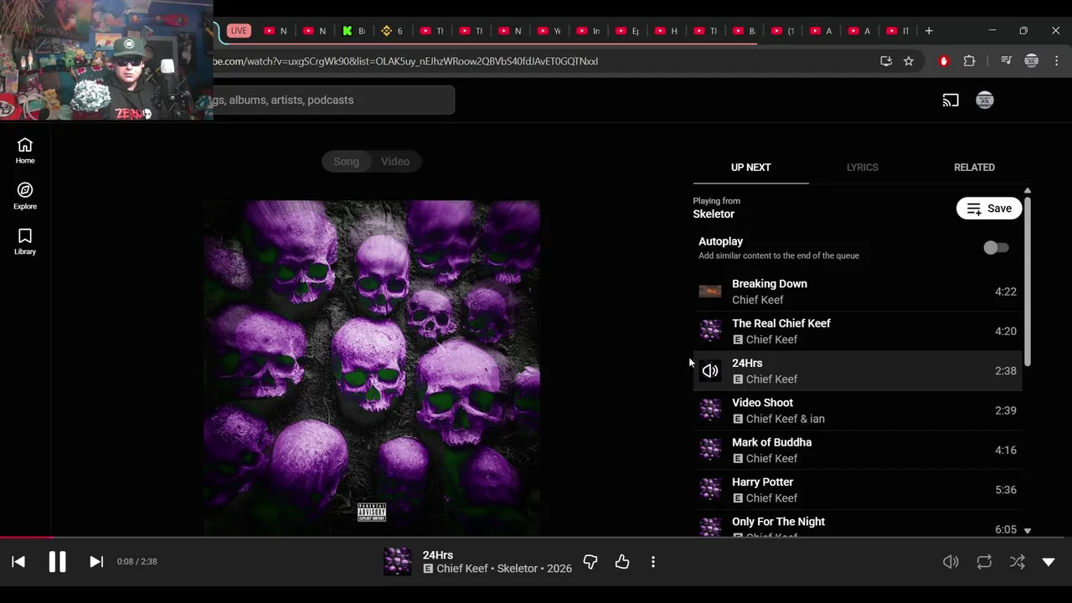Switch to the Kick browser tab
This screenshot has width=1072, height=603.
354,31
